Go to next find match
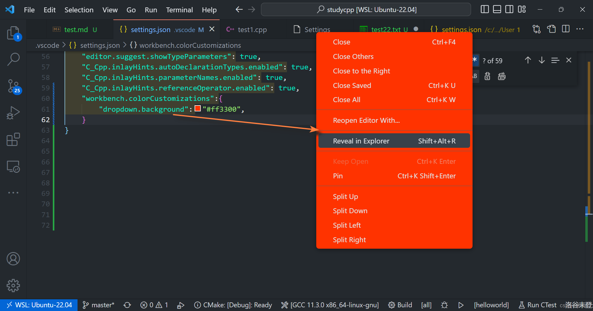This screenshot has width=593, height=311. 542,60
